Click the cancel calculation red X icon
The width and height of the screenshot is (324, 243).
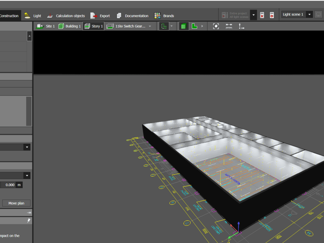point(262,15)
